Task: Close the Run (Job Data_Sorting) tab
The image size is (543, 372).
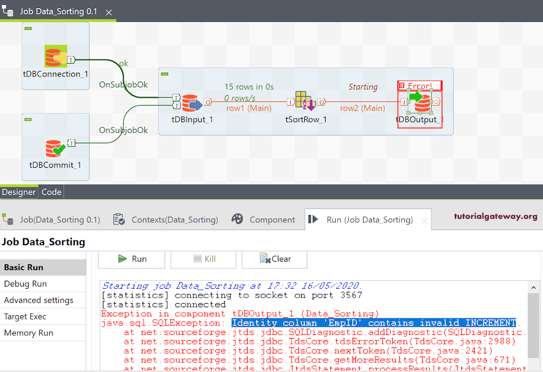Action: coord(424,220)
